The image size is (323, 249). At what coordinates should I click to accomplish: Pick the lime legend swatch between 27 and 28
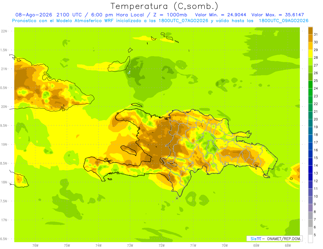coord(310,61)
